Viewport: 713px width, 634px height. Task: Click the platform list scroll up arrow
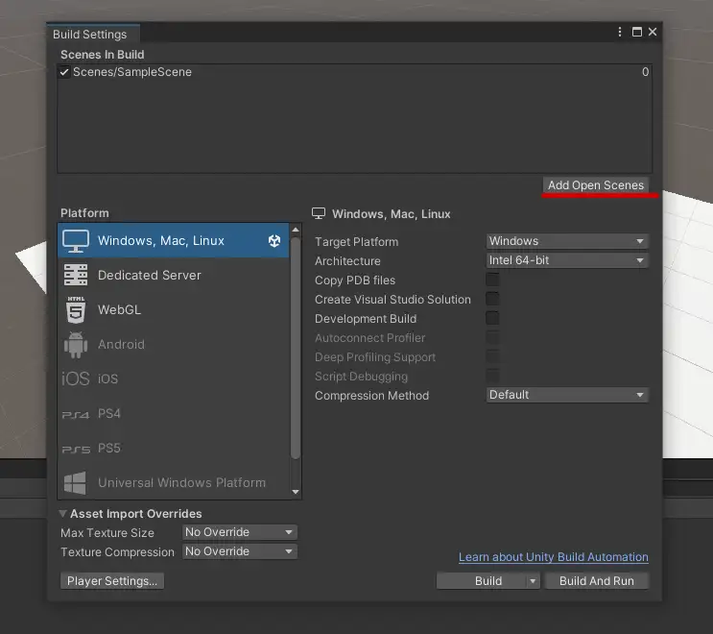click(x=296, y=230)
